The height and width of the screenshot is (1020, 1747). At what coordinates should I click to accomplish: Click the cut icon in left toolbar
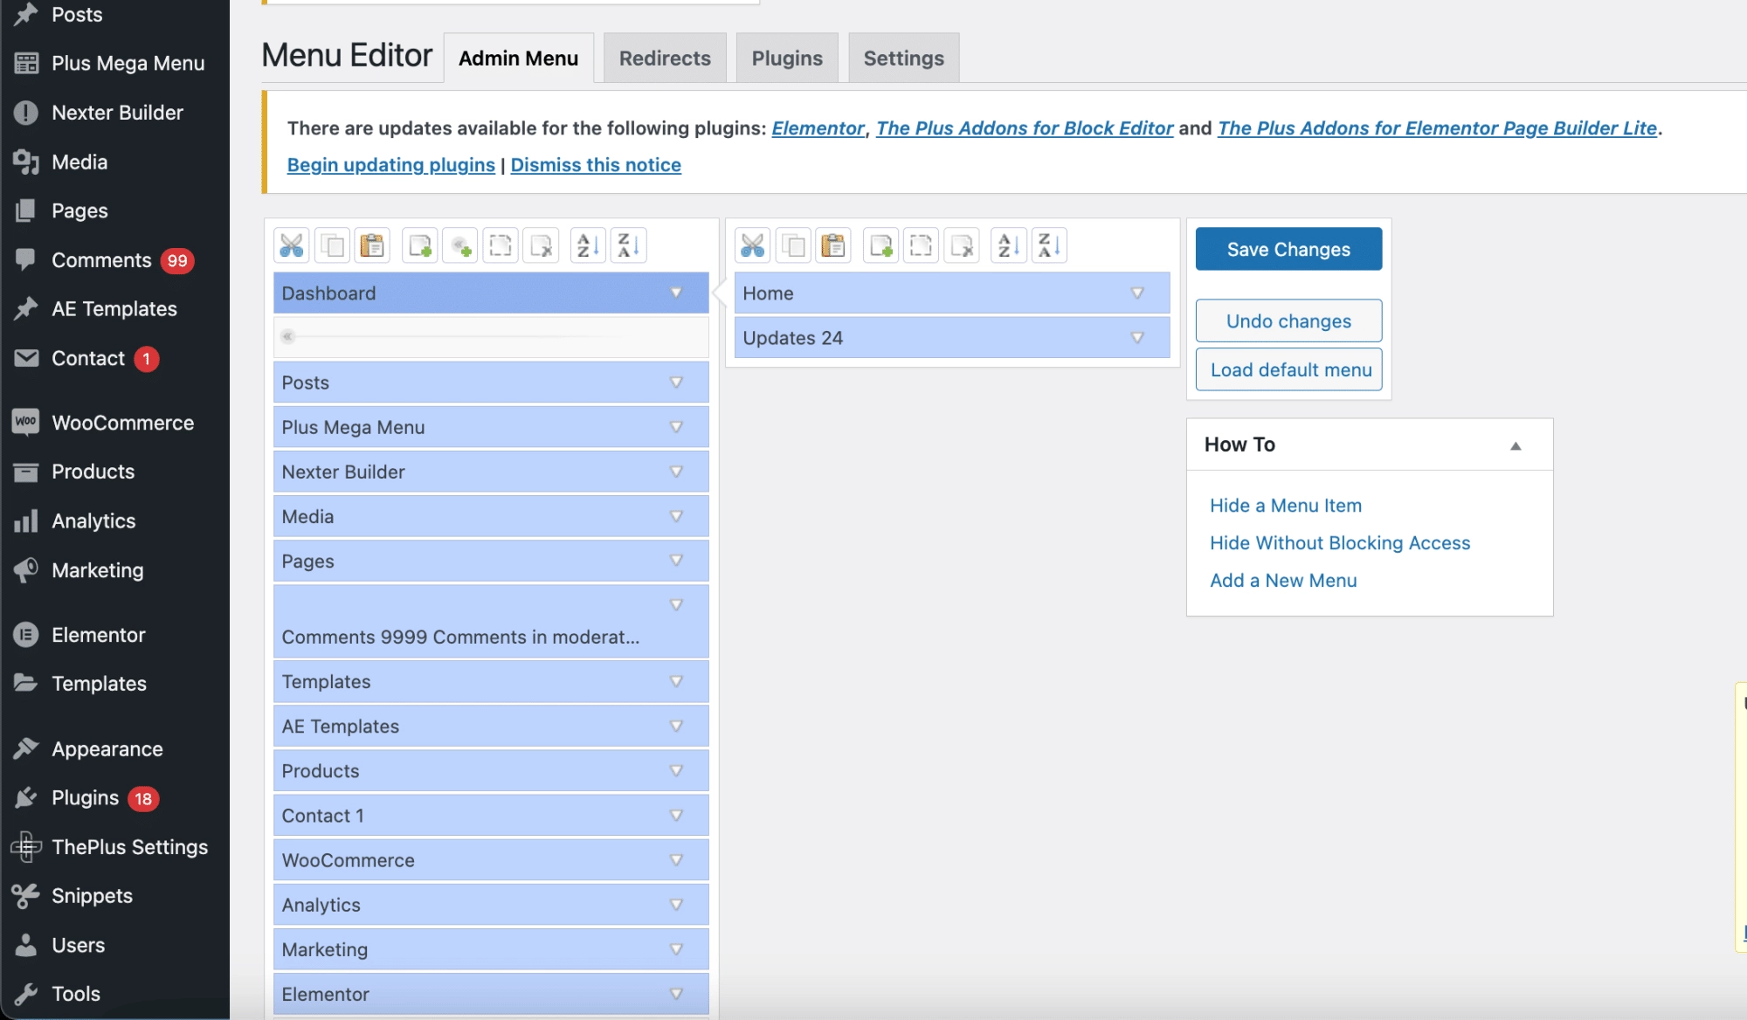pyautogui.click(x=292, y=245)
